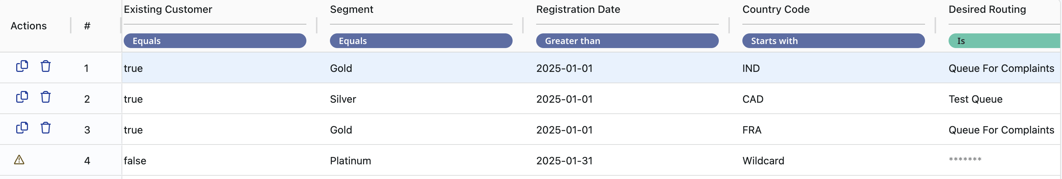This screenshot has width=1062, height=179.
Task: Duplicate row 2 using the copy icon
Action: [22, 97]
